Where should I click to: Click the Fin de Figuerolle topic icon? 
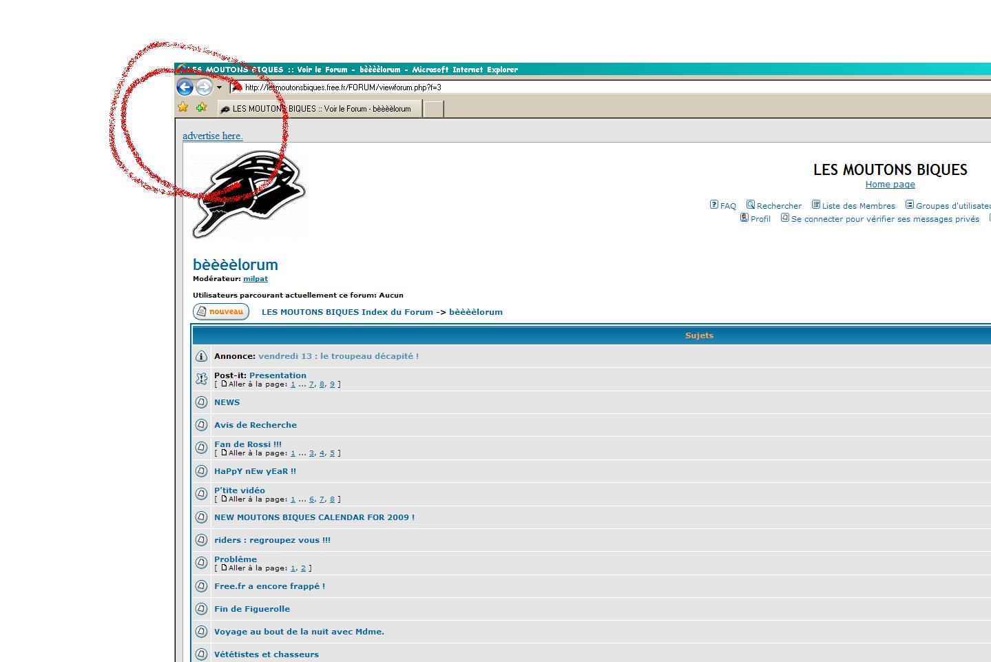pyautogui.click(x=201, y=609)
